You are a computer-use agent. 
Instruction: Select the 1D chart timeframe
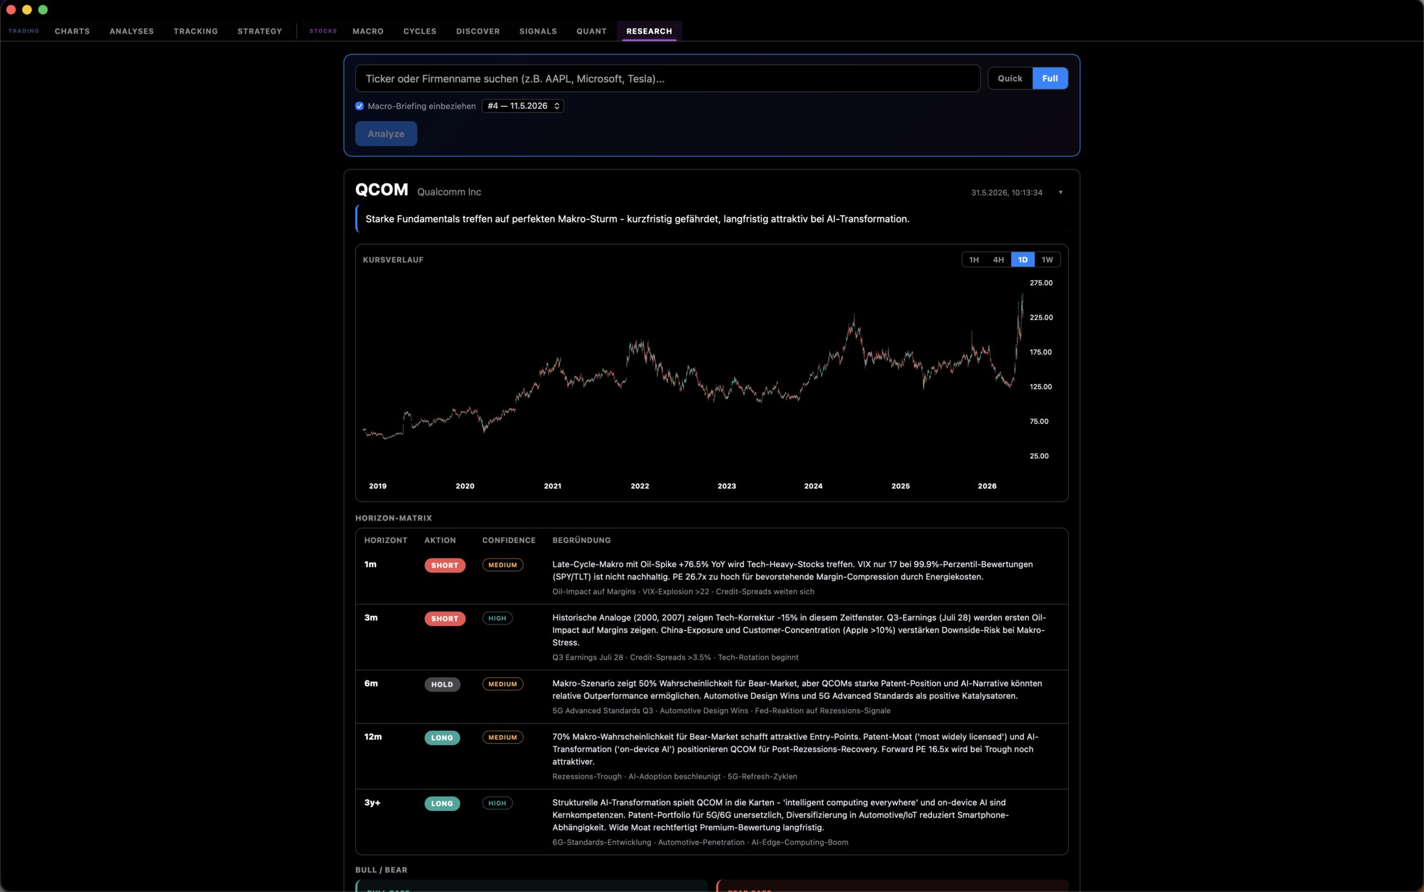(x=1023, y=260)
